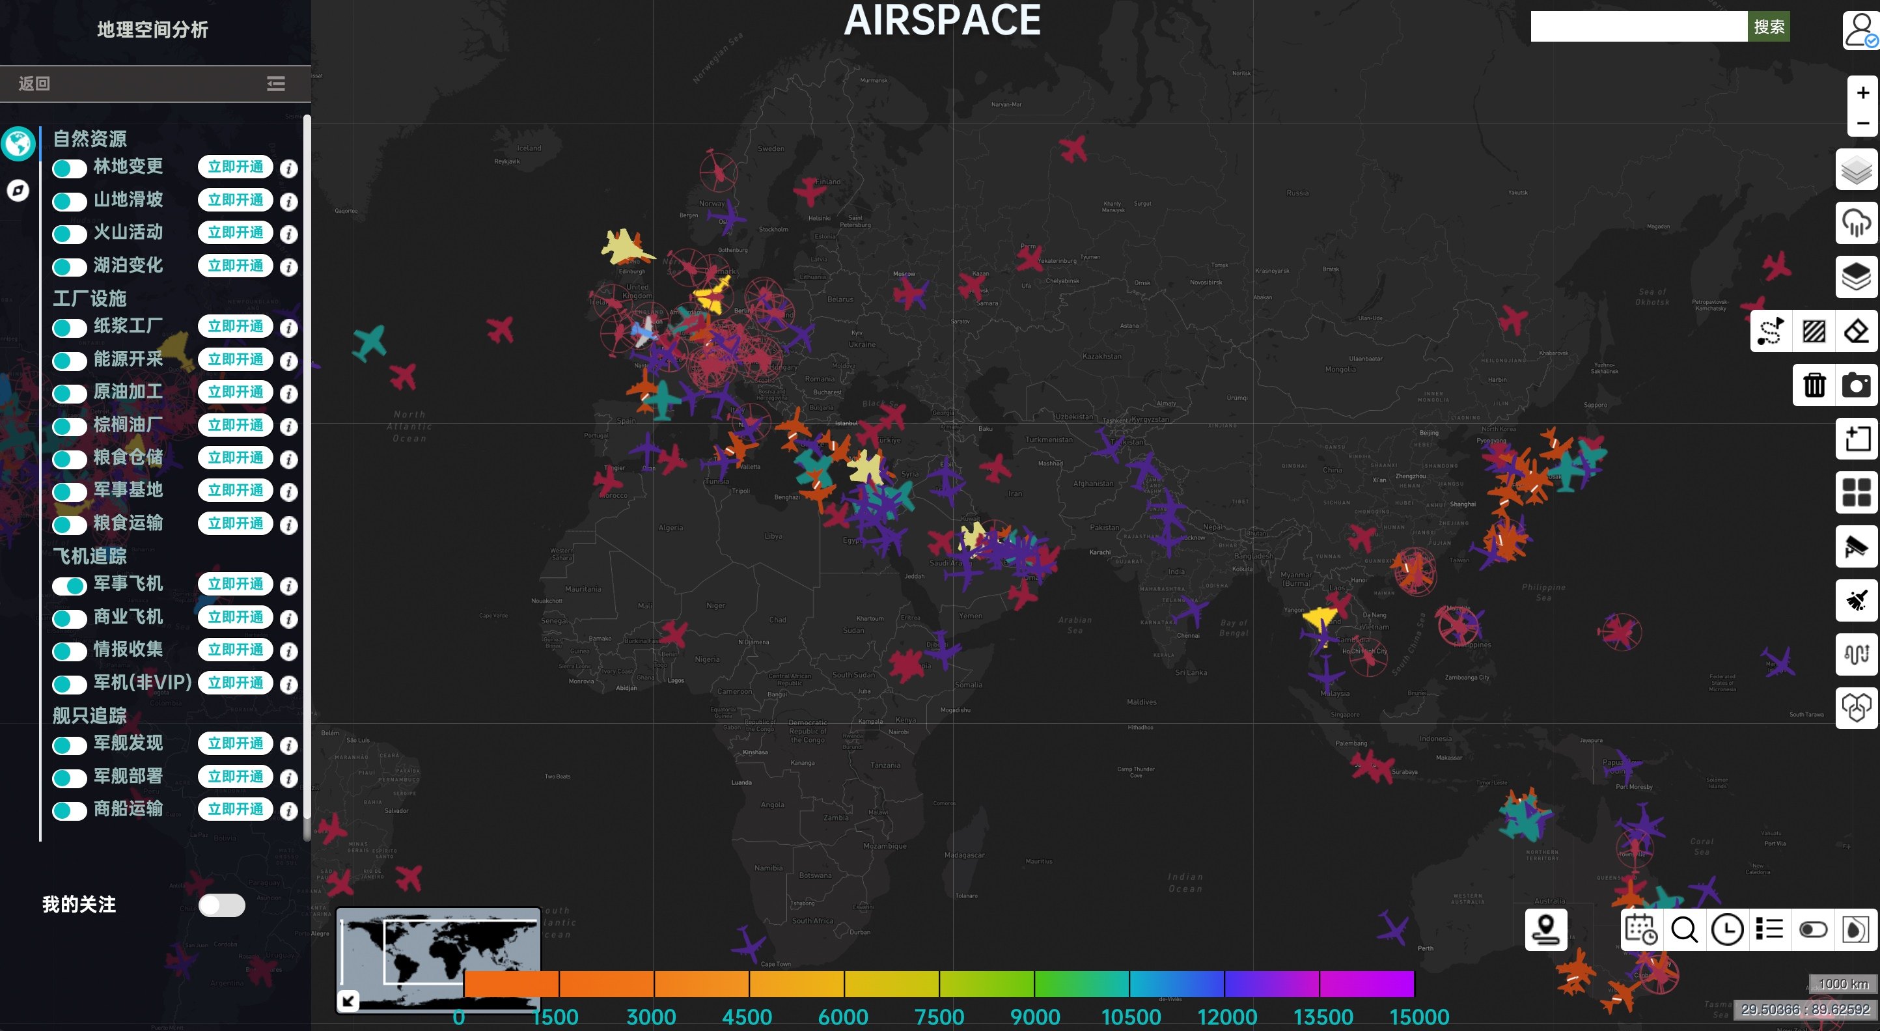The width and height of the screenshot is (1880, 1031).
Task: Select the hatched area fill tool
Action: (1814, 331)
